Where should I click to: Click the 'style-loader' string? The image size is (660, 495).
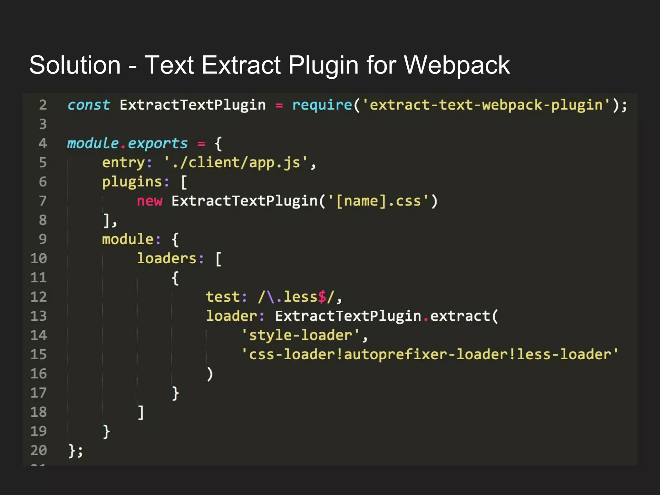point(300,335)
